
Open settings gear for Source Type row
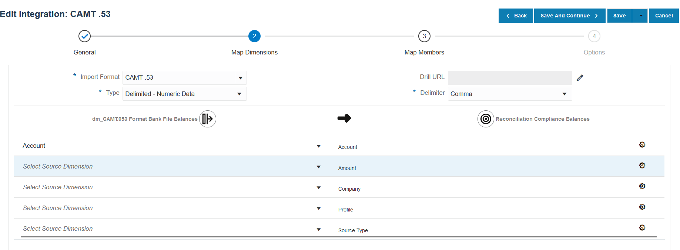pyautogui.click(x=642, y=227)
